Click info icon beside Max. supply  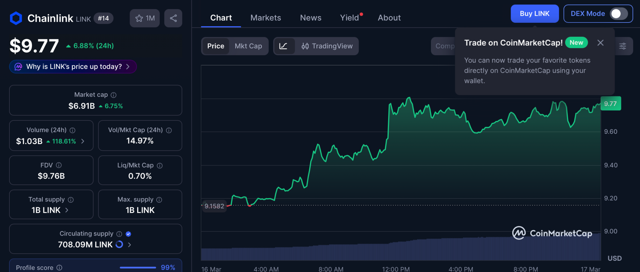[159, 200]
